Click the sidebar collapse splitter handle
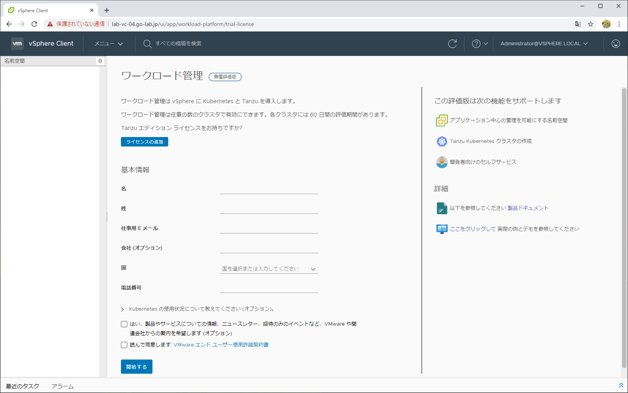Screen dimensions: 628x393 107,217
